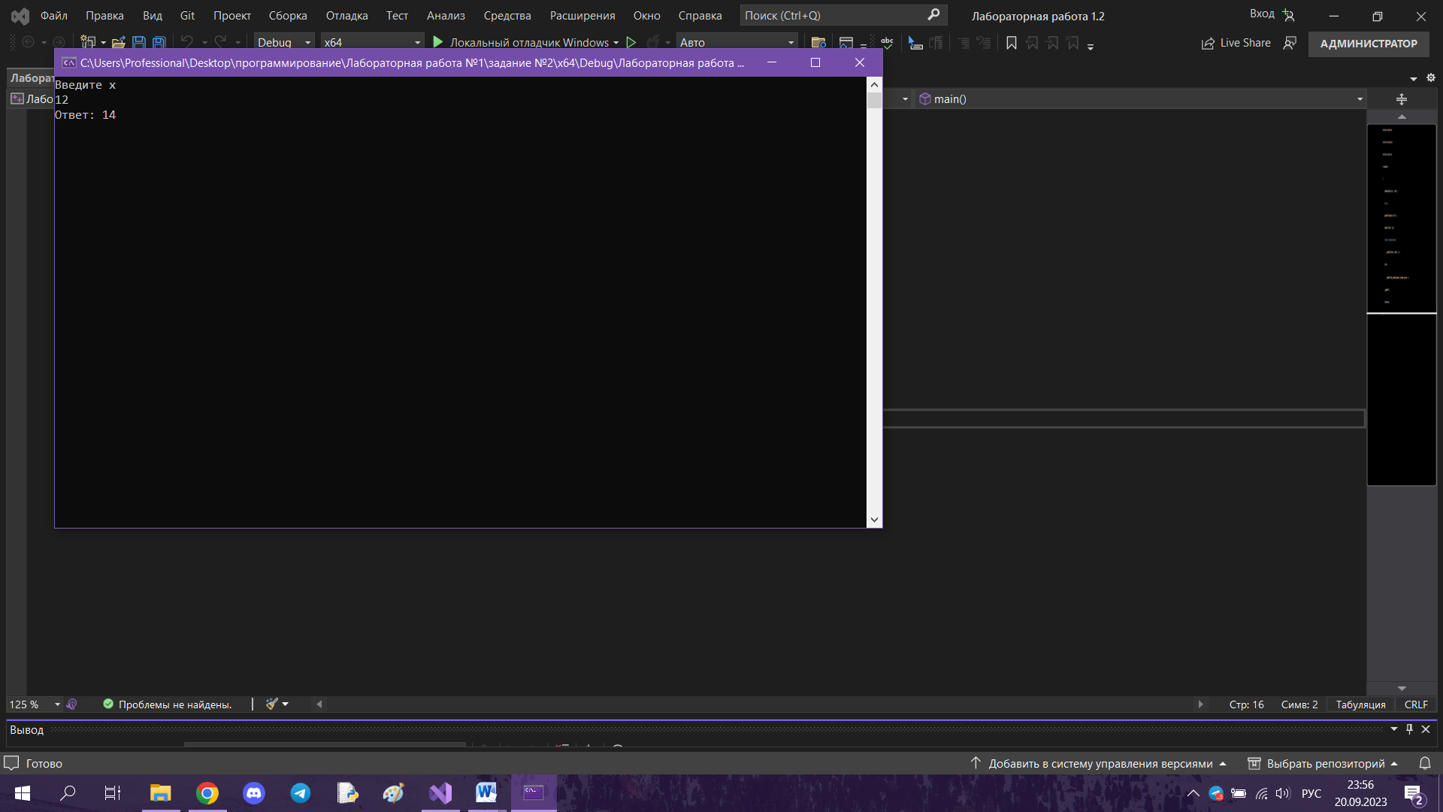The image size is (1443, 812).
Task: Click the find in files folder icon
Action: click(818, 43)
